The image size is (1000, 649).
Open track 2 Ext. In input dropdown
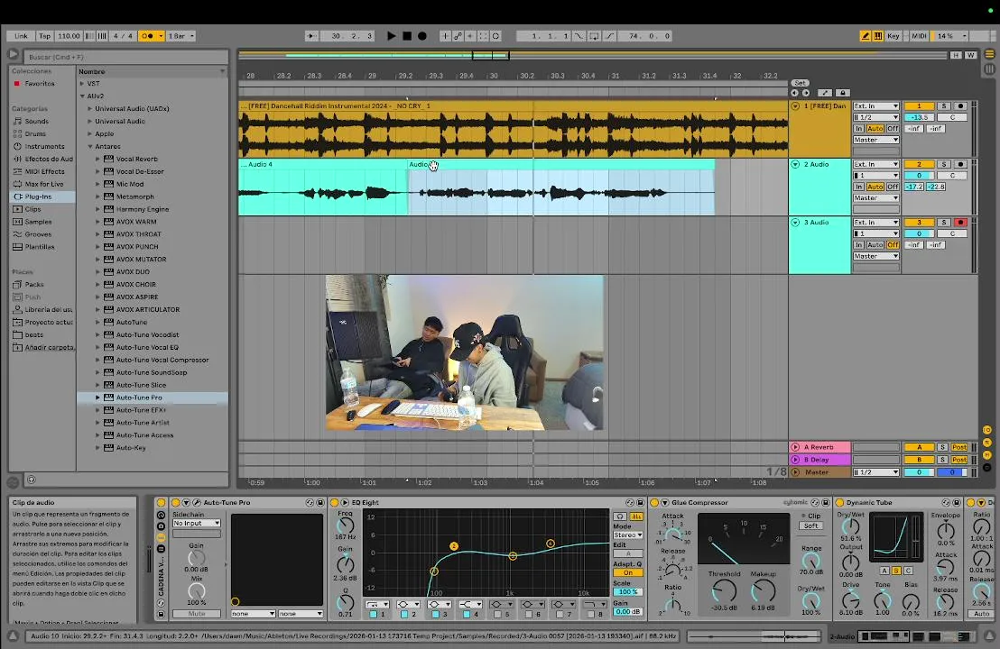(876, 164)
